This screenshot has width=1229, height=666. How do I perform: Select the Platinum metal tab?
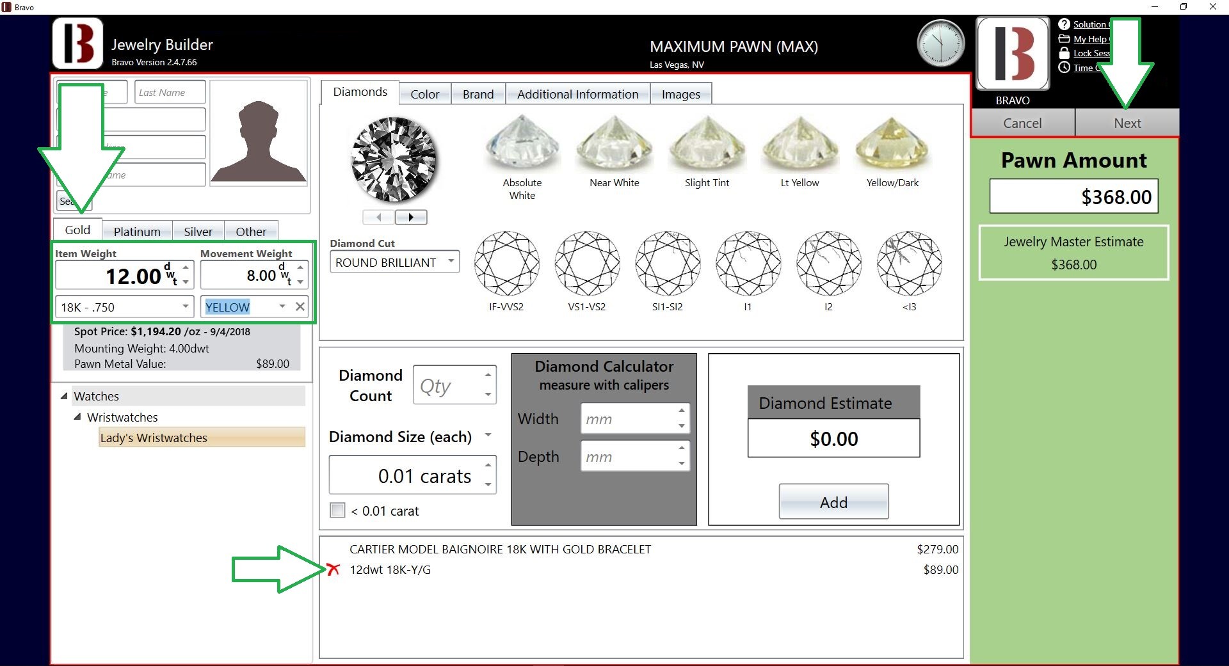coord(137,232)
